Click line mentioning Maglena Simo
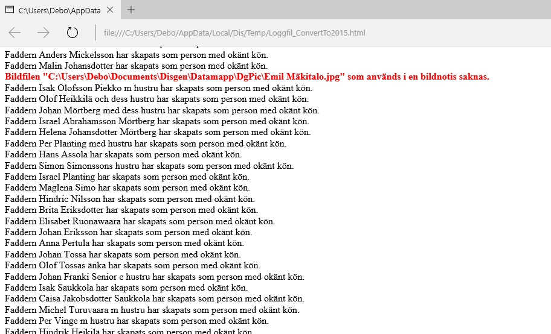Screen dimensions: 551x334 [x=127, y=187]
